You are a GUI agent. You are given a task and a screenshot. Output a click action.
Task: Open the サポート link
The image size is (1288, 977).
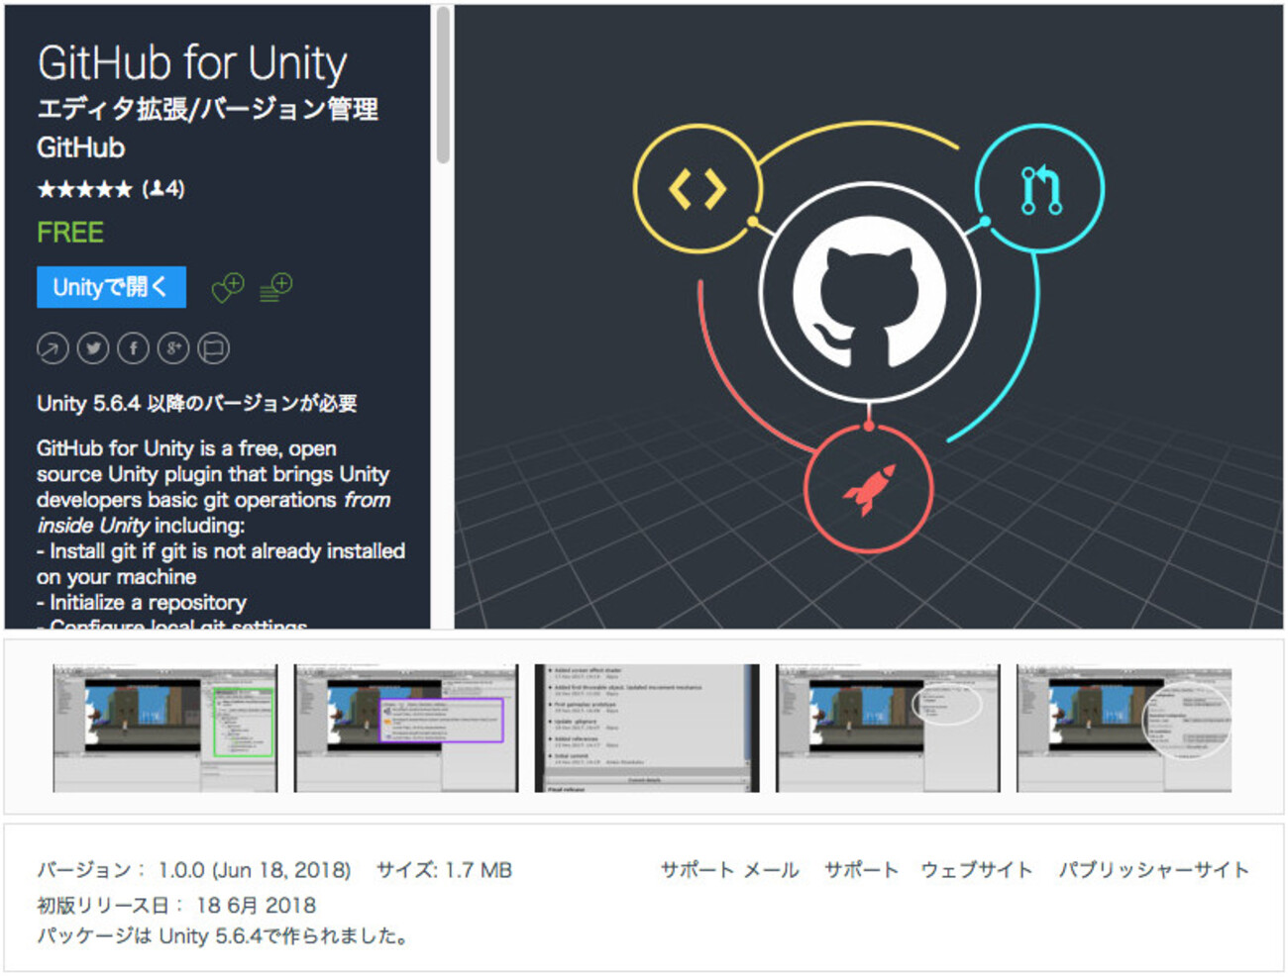[861, 870]
